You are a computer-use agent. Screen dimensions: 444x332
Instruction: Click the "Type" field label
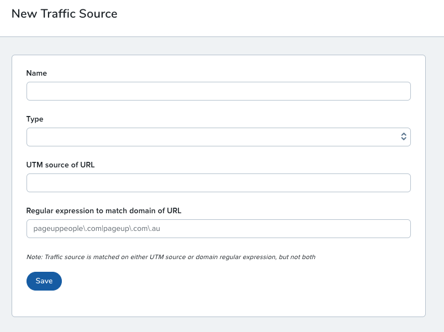coord(35,119)
